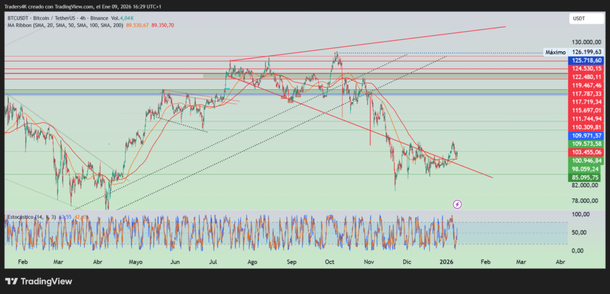
Task: Click the blue 125.718,60 price tag
Action: 587,61
